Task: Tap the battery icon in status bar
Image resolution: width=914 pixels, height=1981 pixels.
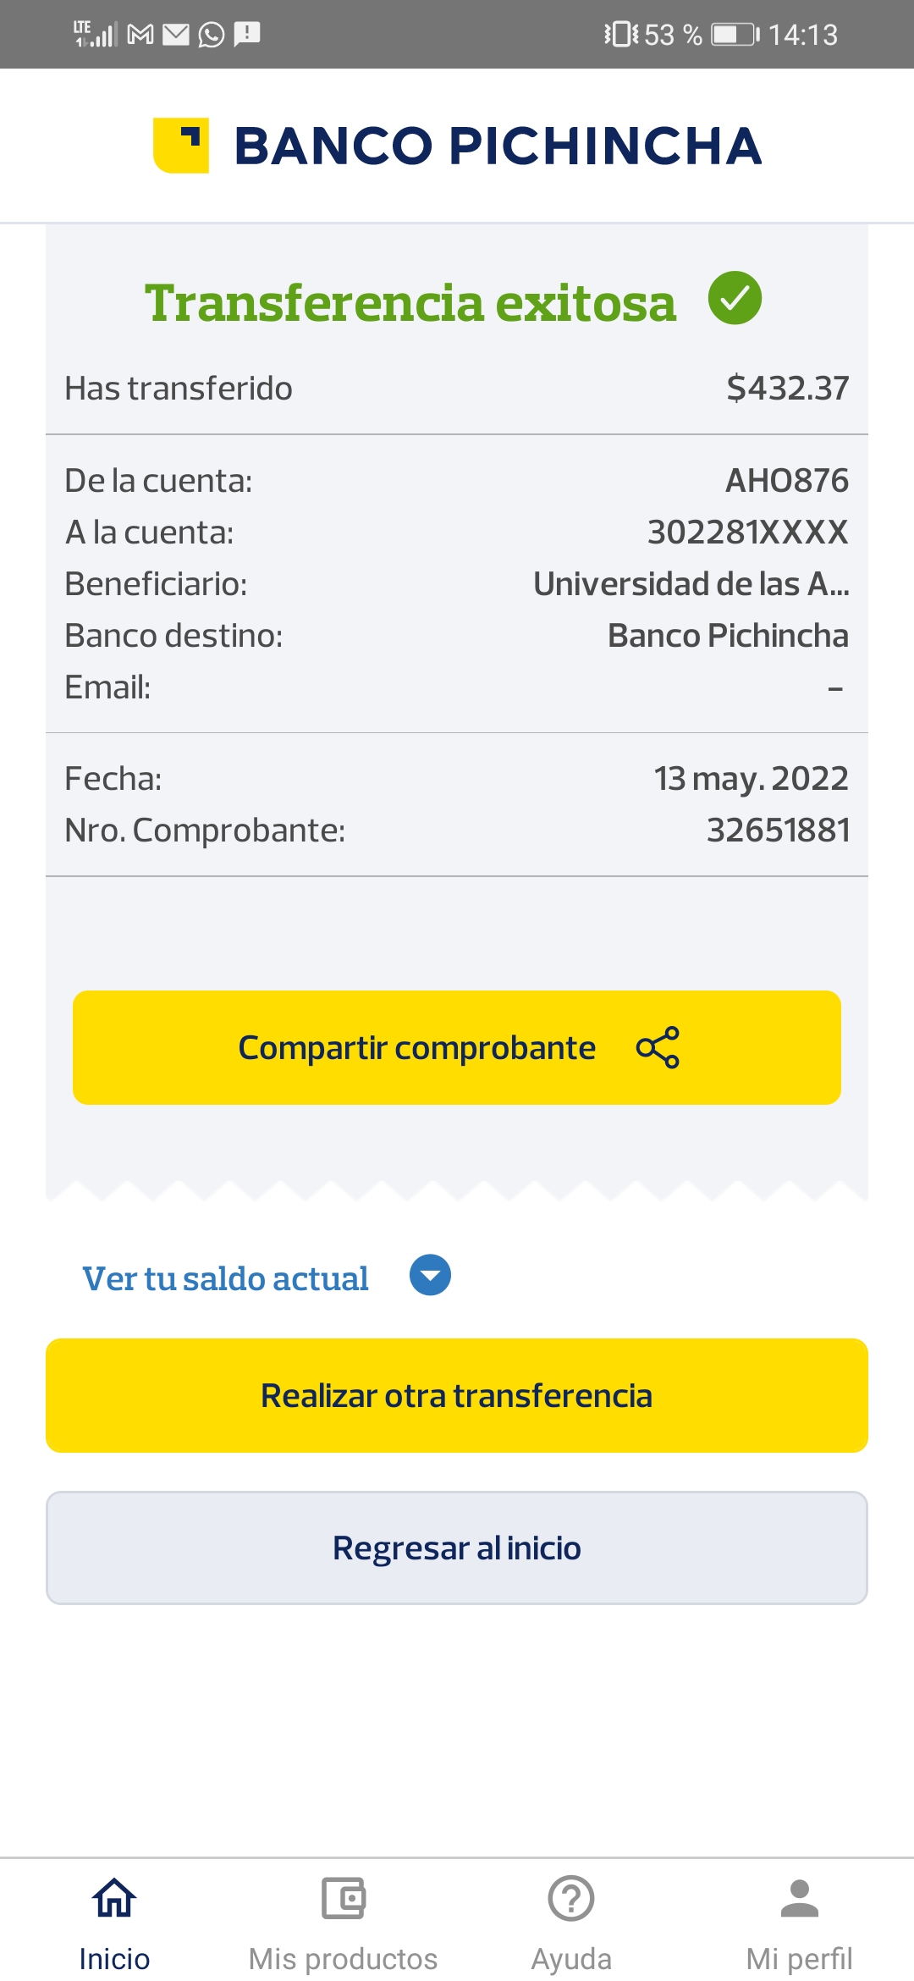Action: coord(735,35)
